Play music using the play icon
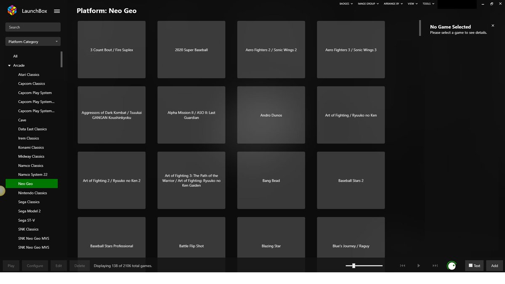 tap(419, 265)
